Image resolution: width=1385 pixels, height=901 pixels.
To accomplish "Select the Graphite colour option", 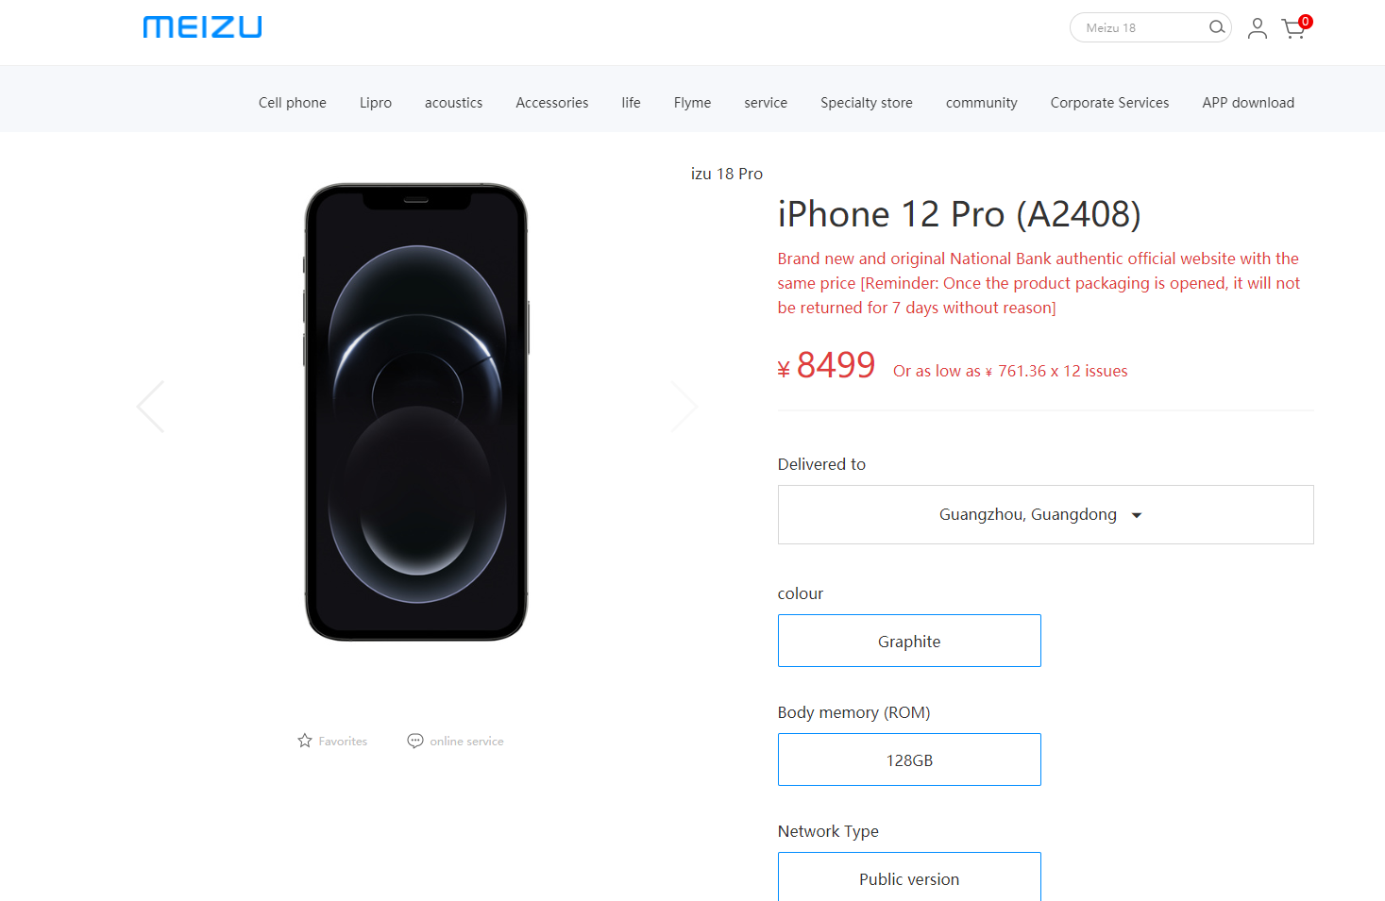I will coord(909,641).
